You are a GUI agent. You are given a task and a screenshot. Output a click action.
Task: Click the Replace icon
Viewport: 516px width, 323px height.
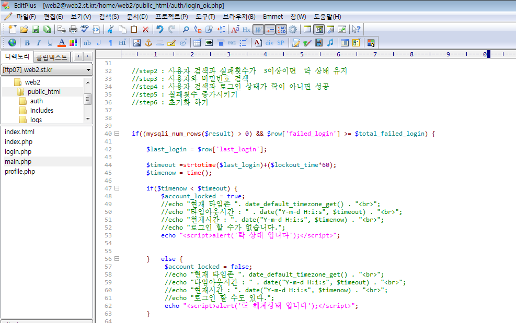[198, 29]
